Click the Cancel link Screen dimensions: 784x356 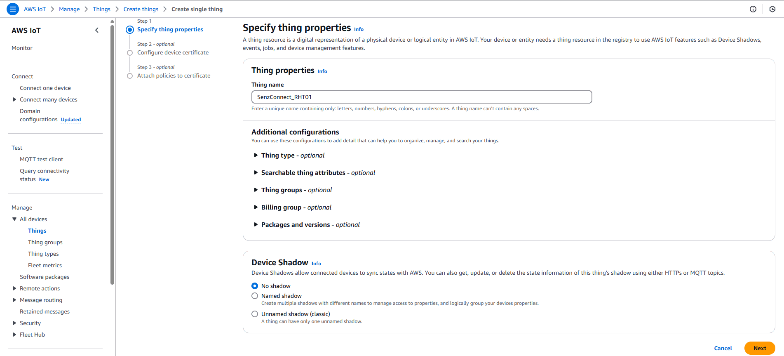pos(723,348)
